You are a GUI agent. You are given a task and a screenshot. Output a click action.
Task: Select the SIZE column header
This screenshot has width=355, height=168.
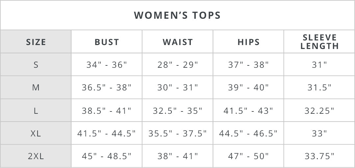(x=36, y=42)
